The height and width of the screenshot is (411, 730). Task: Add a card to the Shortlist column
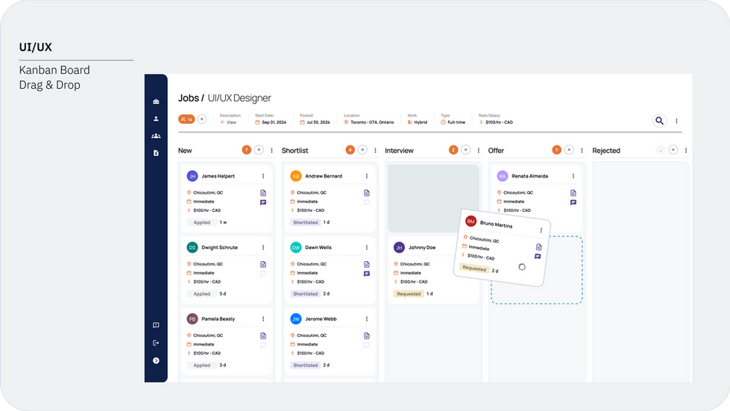click(x=362, y=150)
